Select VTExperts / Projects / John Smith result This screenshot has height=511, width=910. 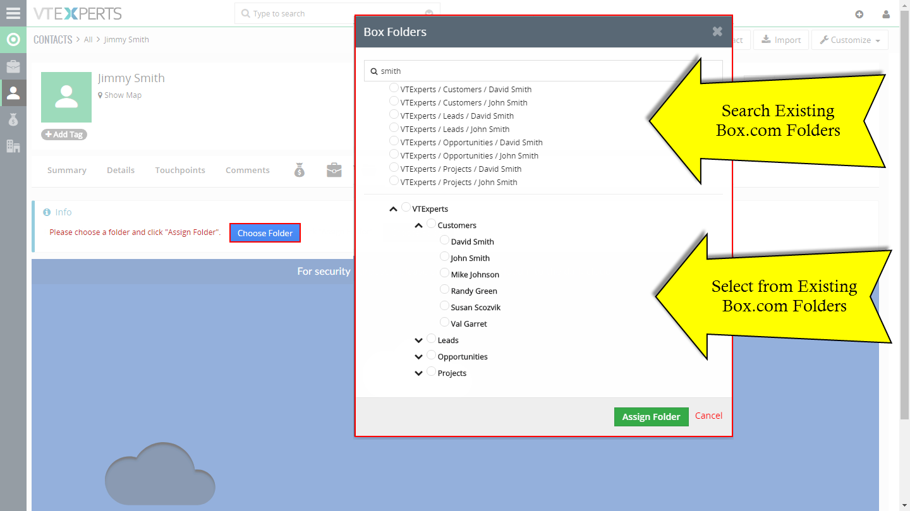pyautogui.click(x=394, y=181)
